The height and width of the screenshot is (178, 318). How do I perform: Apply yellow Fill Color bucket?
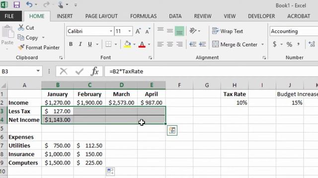pos(127,44)
